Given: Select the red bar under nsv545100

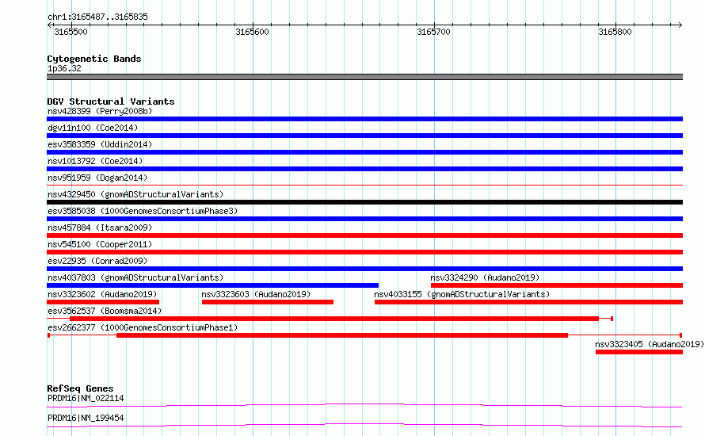Looking at the screenshot, I should [x=364, y=252].
